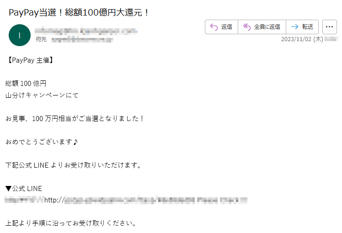The height and width of the screenshot is (233, 342).
Task: Click the subject PayPay当選！総額100億円大還元！
Action: pyautogui.click(x=79, y=12)
